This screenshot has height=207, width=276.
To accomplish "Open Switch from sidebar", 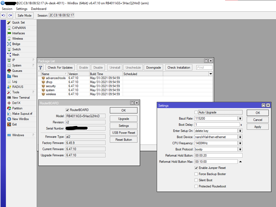I will tap(21, 49).
